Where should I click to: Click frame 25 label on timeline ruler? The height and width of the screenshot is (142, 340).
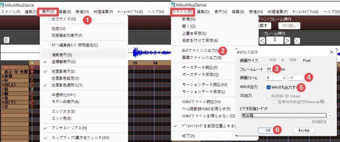(x=135, y=63)
